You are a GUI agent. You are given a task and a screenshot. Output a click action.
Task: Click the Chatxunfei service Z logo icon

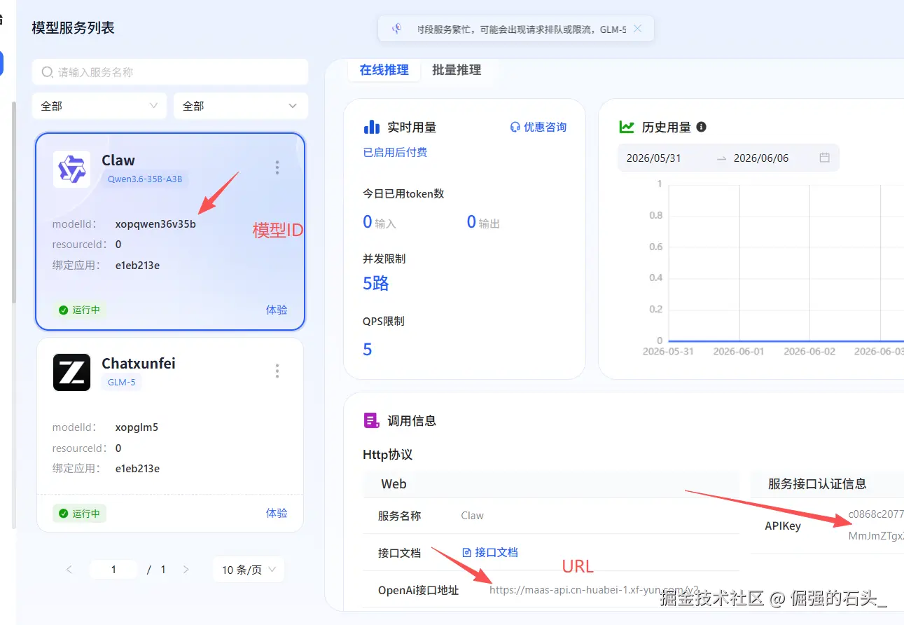tap(71, 372)
